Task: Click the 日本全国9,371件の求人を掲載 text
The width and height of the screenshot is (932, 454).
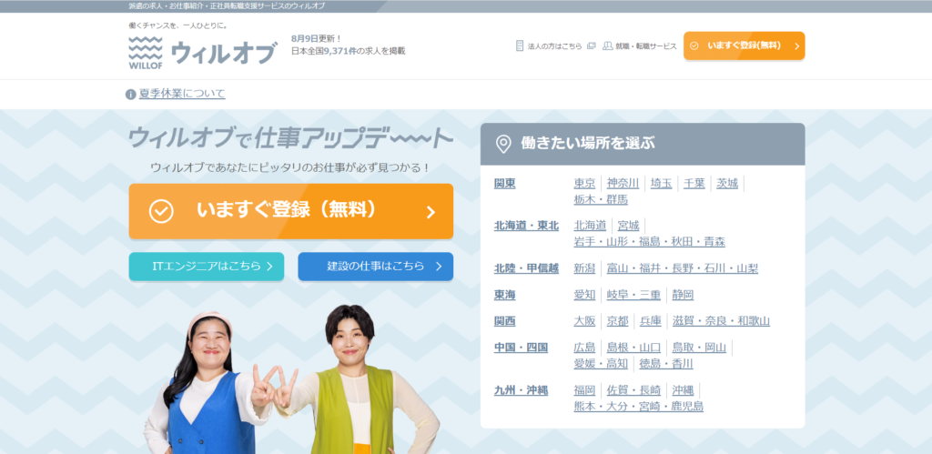Action: point(349,51)
